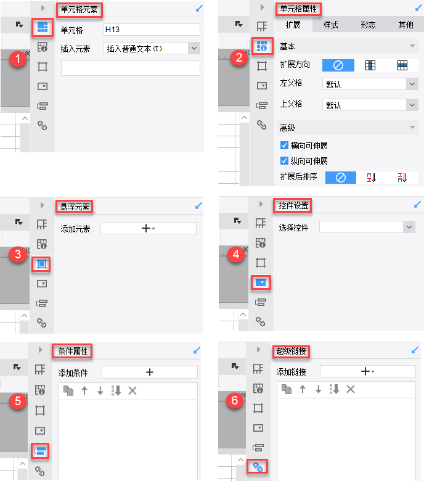Image resolution: width=424 pixels, height=481 pixels.
Task: Click the highlighted blue 超级链接 chain icon
Action: click(258, 467)
